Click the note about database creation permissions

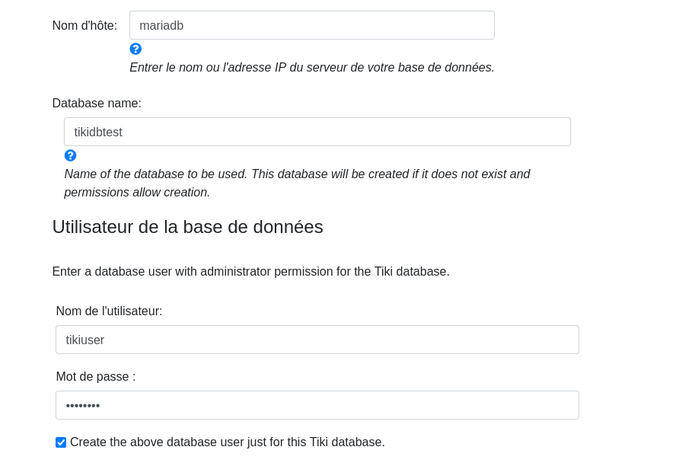pyautogui.click(x=297, y=183)
